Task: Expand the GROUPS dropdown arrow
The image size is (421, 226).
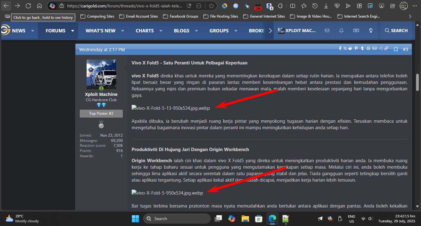Action: [236, 31]
